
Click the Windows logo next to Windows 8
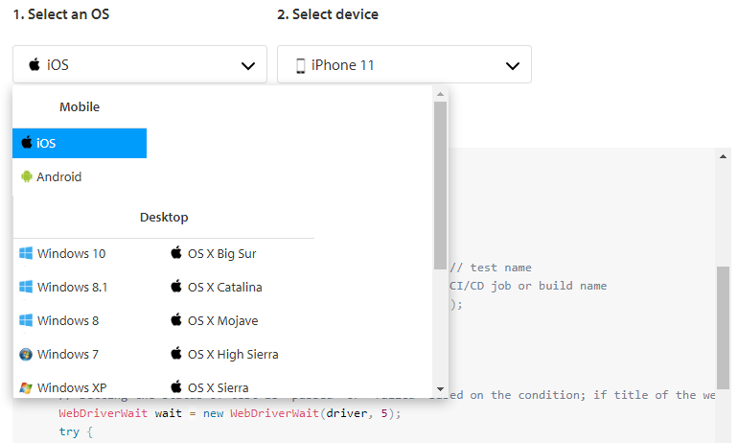point(26,320)
